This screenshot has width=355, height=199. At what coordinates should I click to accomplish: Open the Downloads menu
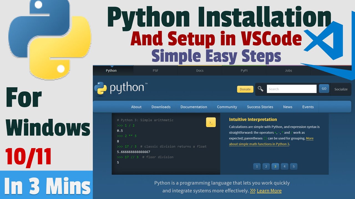pyautogui.click(x=161, y=107)
